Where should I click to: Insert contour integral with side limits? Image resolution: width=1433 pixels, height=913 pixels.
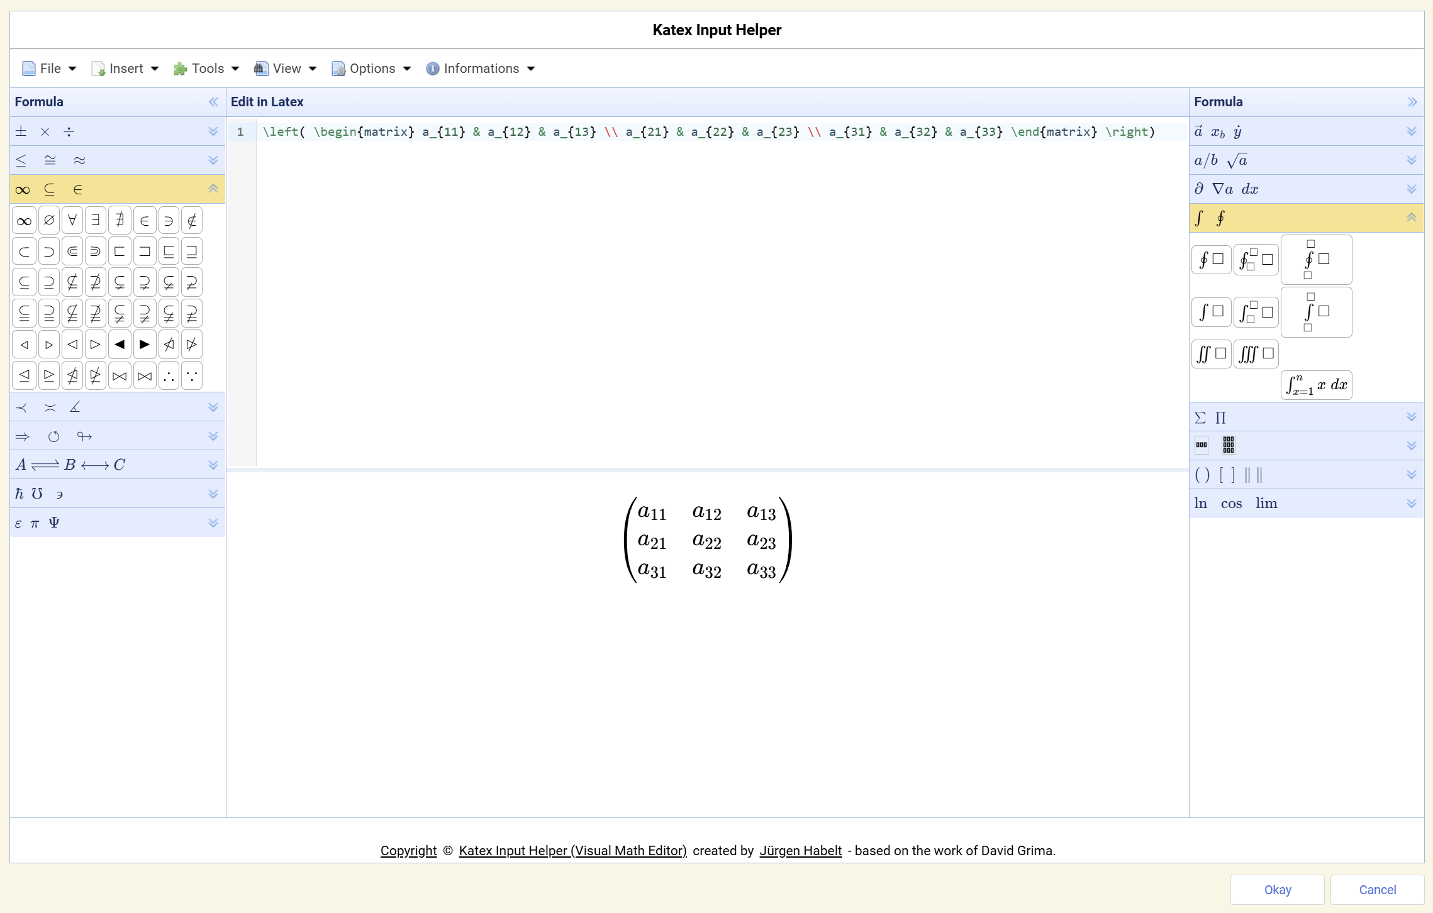(x=1256, y=259)
